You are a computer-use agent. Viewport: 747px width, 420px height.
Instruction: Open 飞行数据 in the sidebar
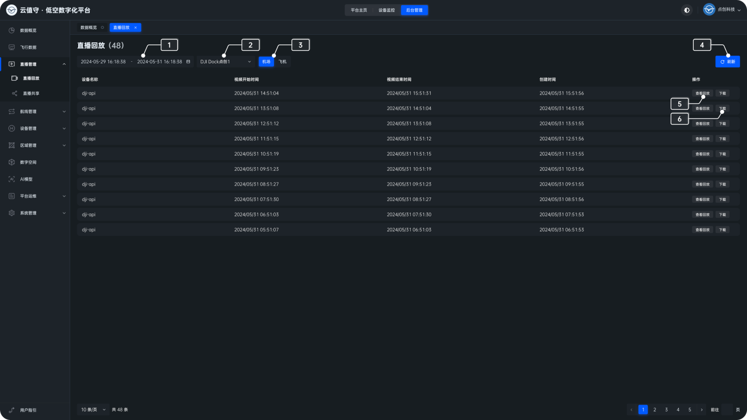pos(28,47)
